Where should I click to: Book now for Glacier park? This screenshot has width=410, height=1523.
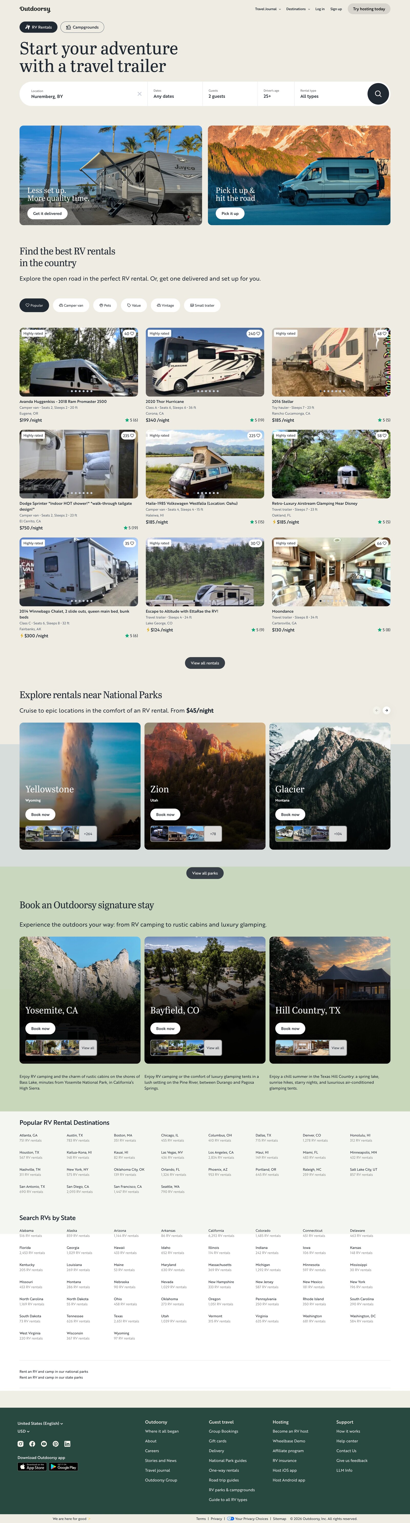coord(290,815)
